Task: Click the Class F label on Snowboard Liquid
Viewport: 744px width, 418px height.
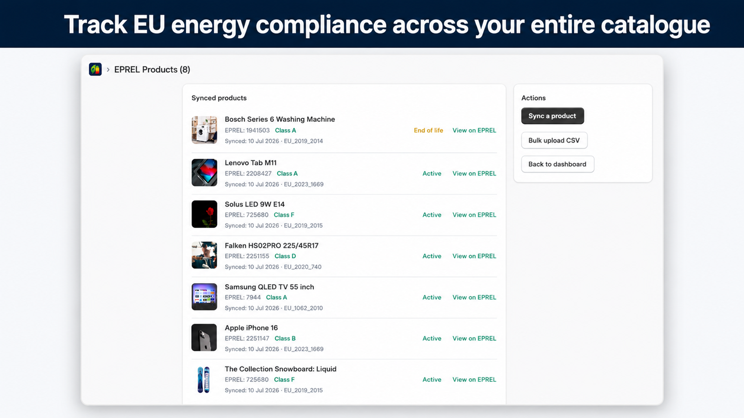Action: [284, 380]
